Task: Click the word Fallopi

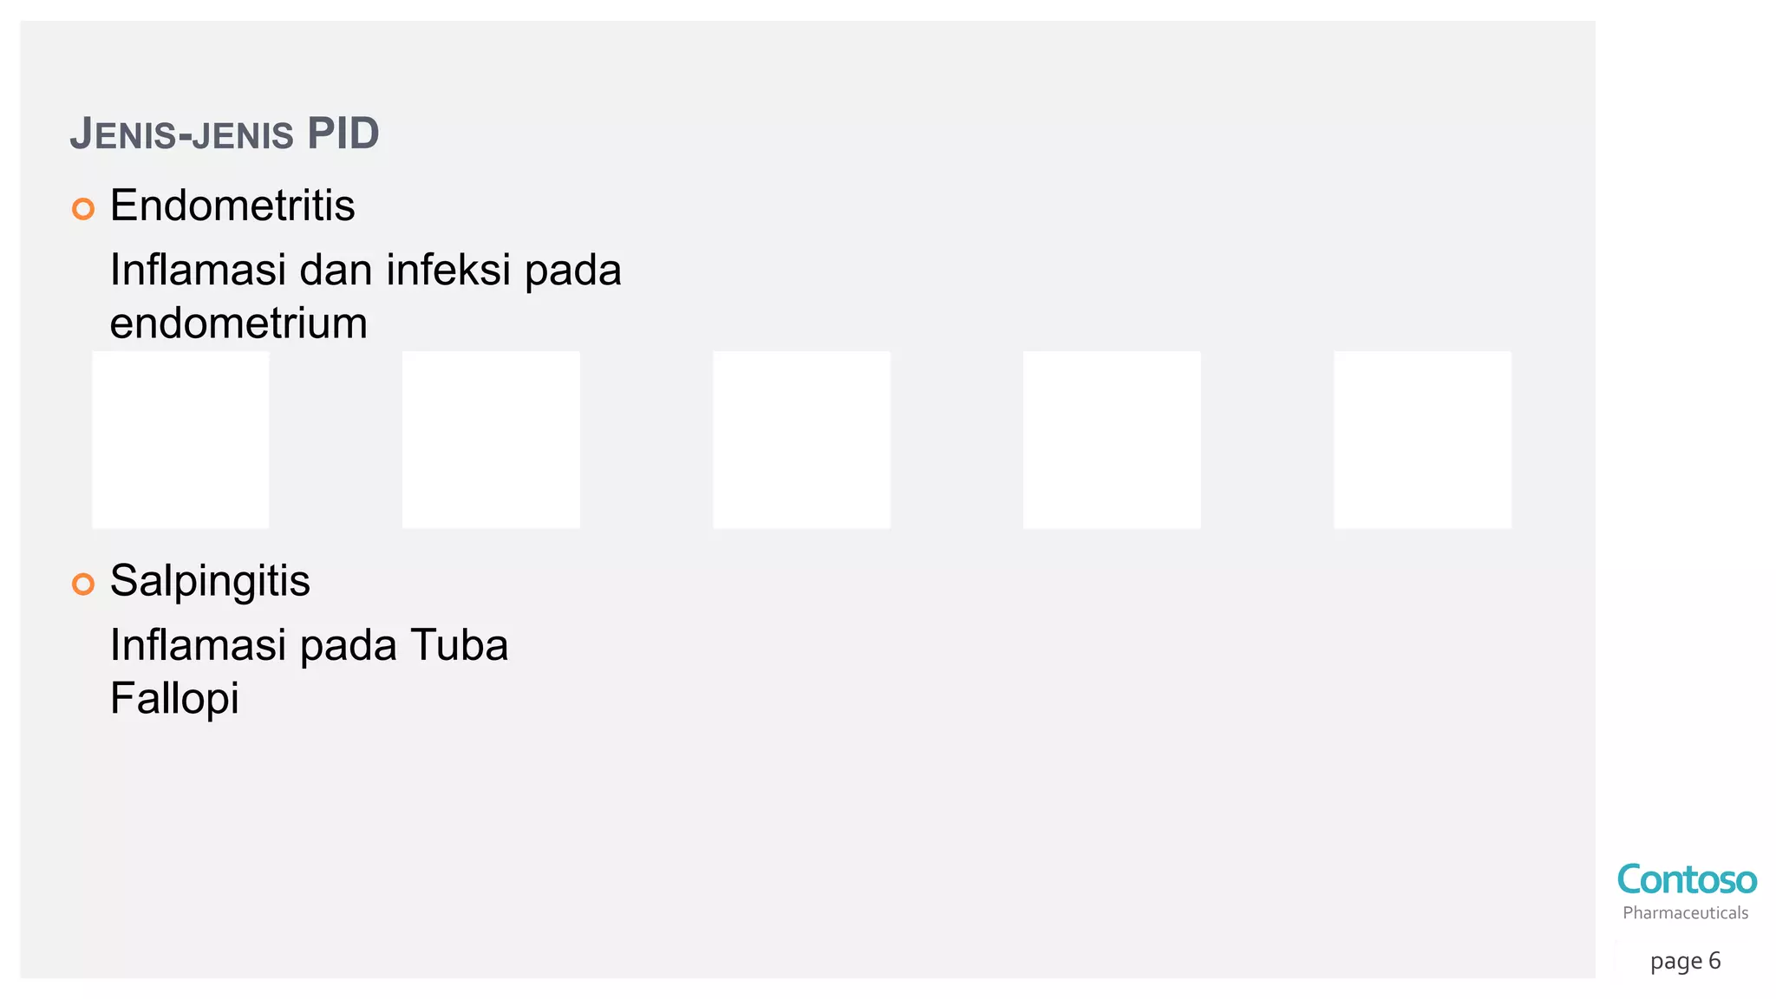Action: (174, 698)
